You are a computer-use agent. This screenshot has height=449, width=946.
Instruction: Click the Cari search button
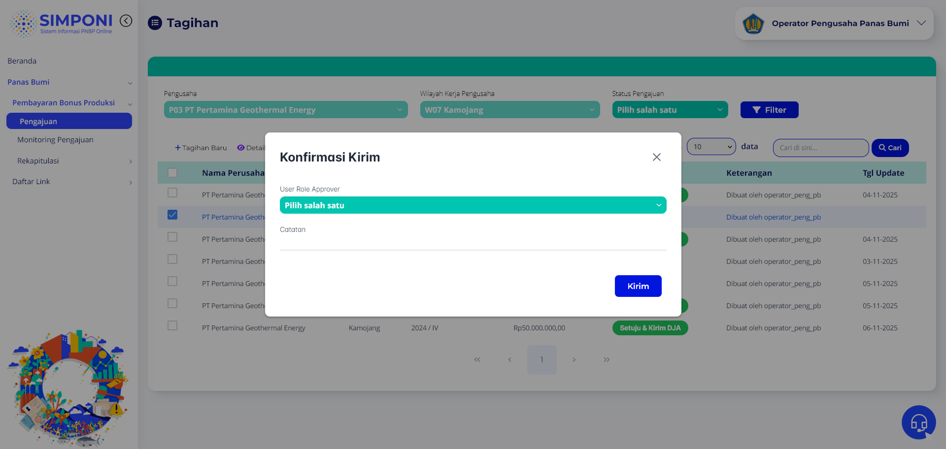(890, 148)
